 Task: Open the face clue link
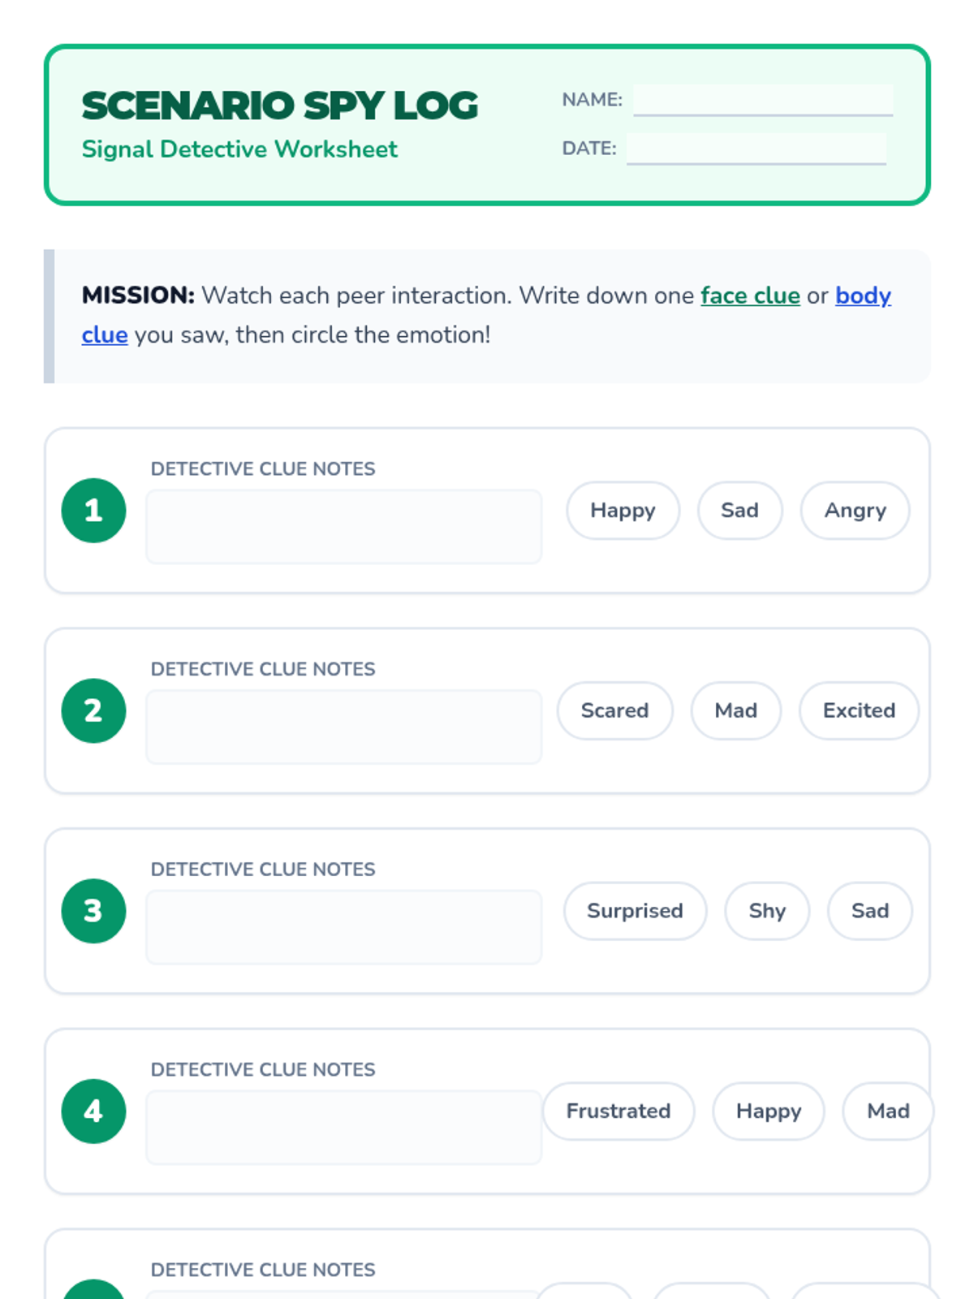[750, 296]
